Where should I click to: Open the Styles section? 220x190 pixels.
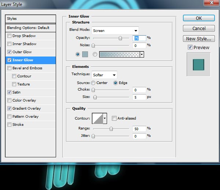tap(30, 19)
